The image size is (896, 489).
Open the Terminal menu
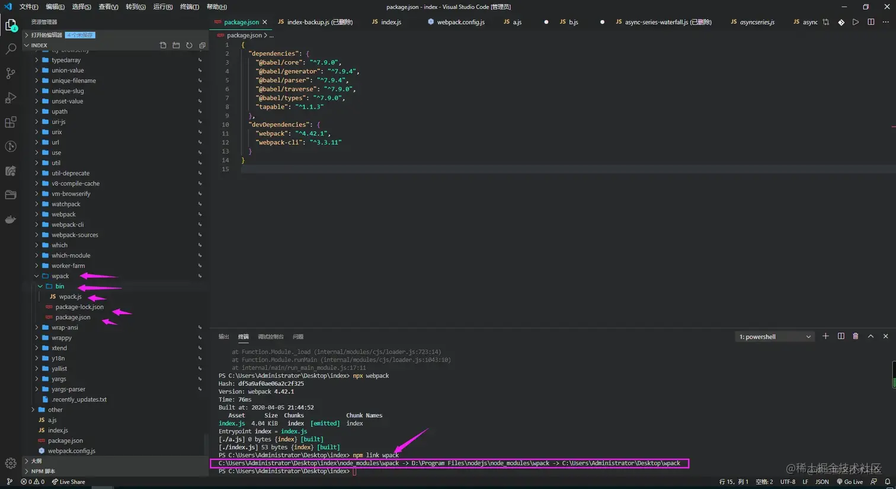pos(190,7)
